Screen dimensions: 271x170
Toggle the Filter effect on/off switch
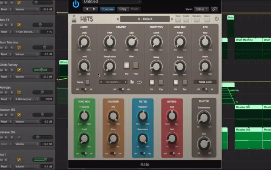coord(142,153)
